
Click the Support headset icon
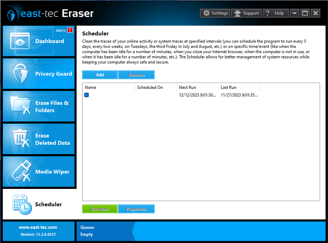pyautogui.click(x=237, y=13)
